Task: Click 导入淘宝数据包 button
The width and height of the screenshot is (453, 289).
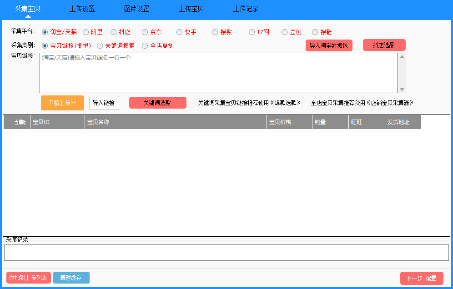Action: [x=329, y=45]
